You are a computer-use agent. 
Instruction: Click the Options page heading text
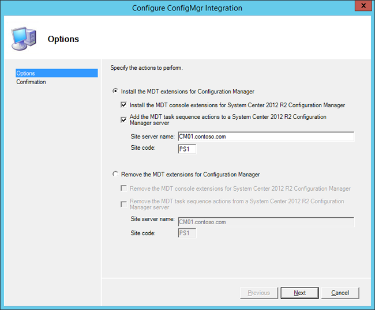(63, 39)
